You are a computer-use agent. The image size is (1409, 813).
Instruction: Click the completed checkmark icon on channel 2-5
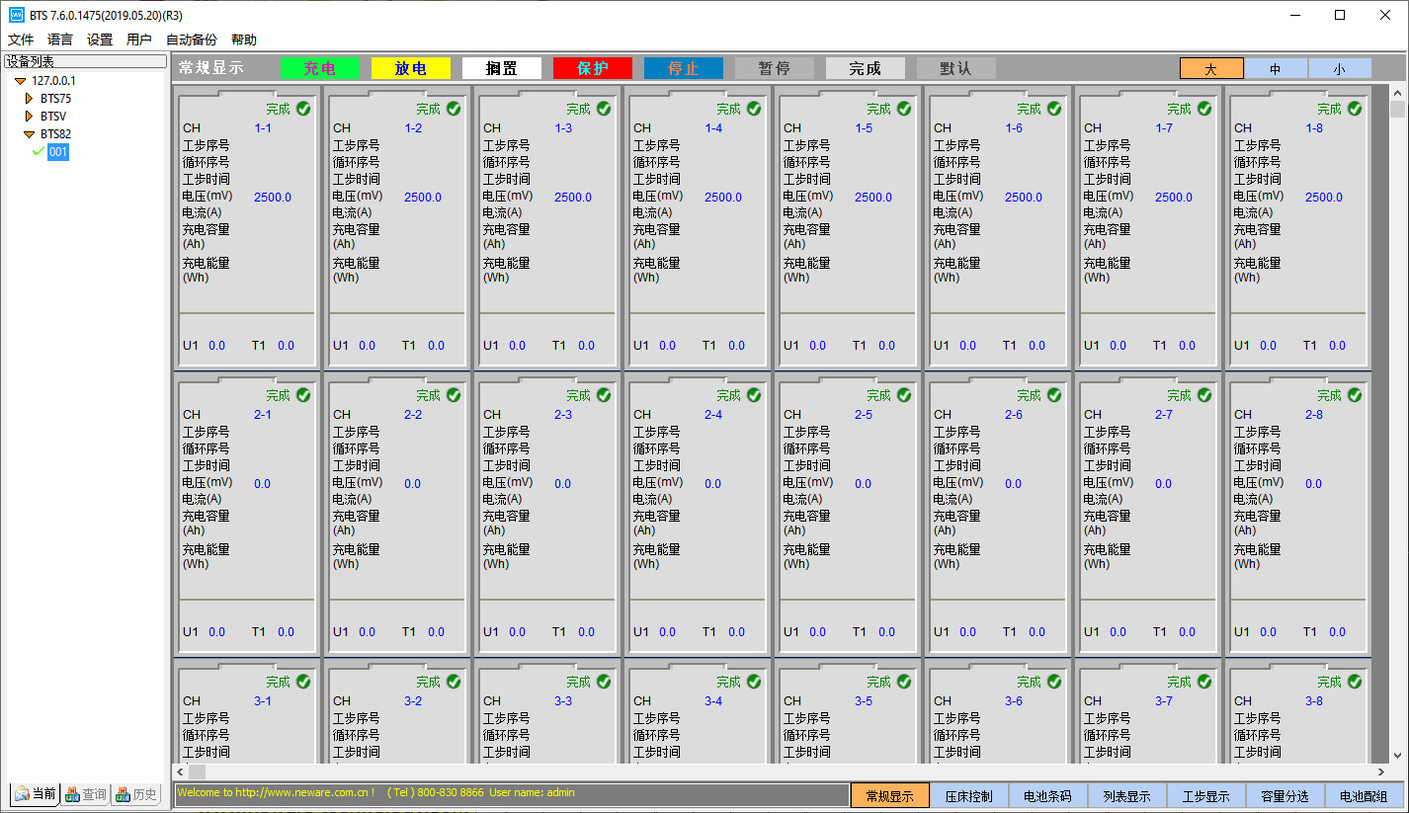904,395
